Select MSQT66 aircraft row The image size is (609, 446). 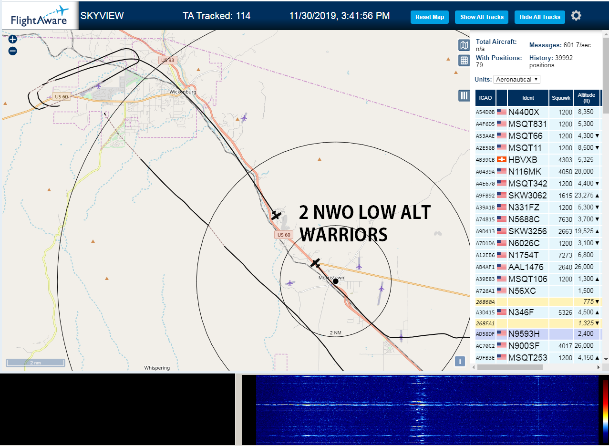pos(538,135)
